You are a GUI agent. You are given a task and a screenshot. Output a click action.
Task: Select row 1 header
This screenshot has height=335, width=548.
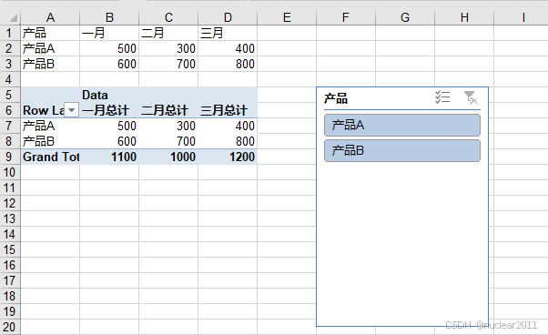pyautogui.click(x=10, y=33)
